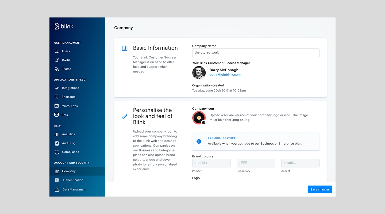Image resolution: width=385 pixels, height=214 pixels.
Task: Click the Teams icon in sidebar
Action: click(57, 69)
